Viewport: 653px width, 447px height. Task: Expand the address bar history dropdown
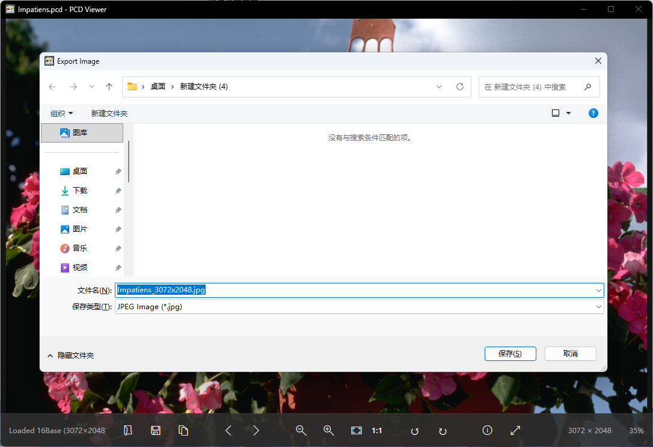pos(438,87)
